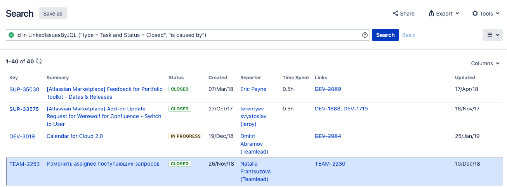Click the JQL help question mark icon
Viewport: 507px width, 187px height.
(365, 35)
